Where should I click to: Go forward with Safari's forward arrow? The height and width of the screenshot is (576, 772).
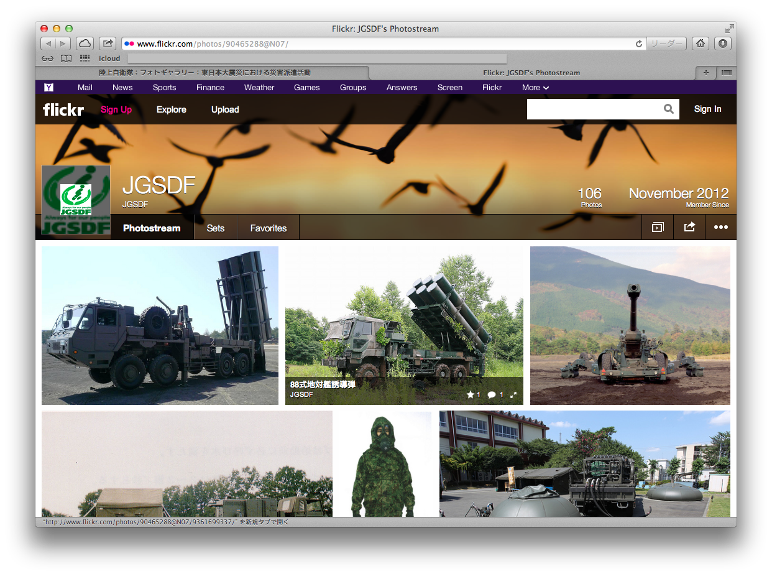(x=63, y=44)
